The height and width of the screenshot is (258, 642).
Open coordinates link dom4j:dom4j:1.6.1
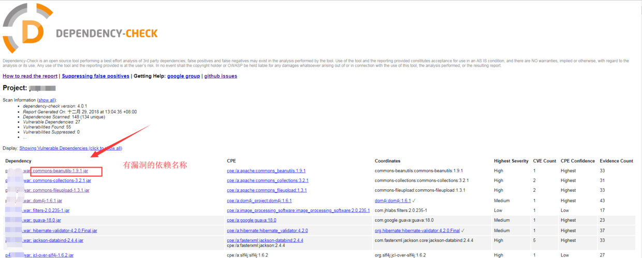tap(392, 201)
